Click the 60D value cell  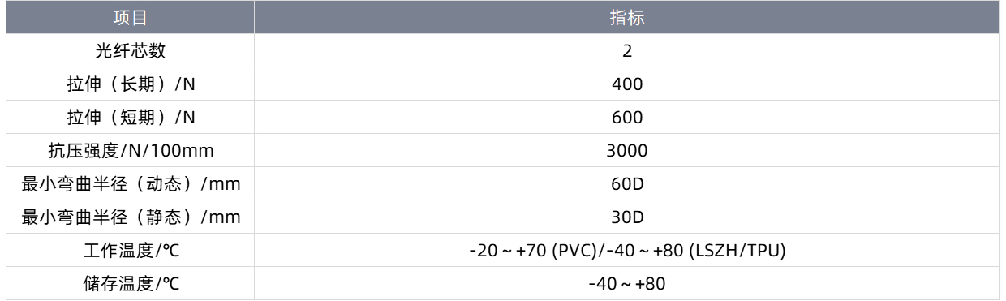point(627,183)
